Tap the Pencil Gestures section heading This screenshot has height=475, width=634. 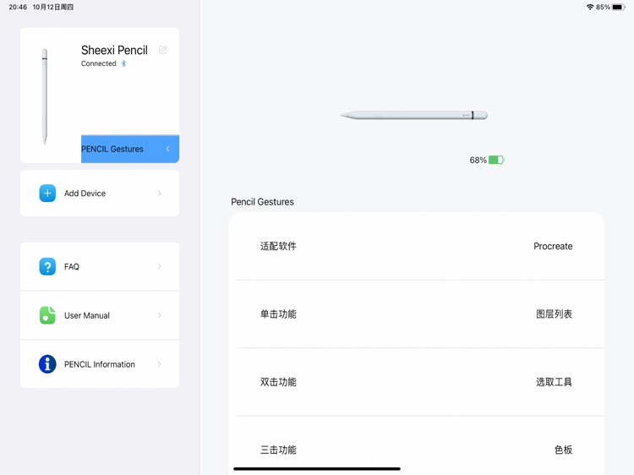(x=262, y=202)
